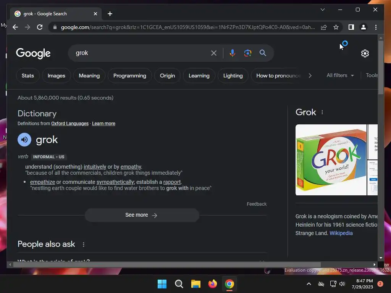Viewport: 391px width, 293px height.
Task: Follow the empathize definition link
Action: (x=43, y=182)
